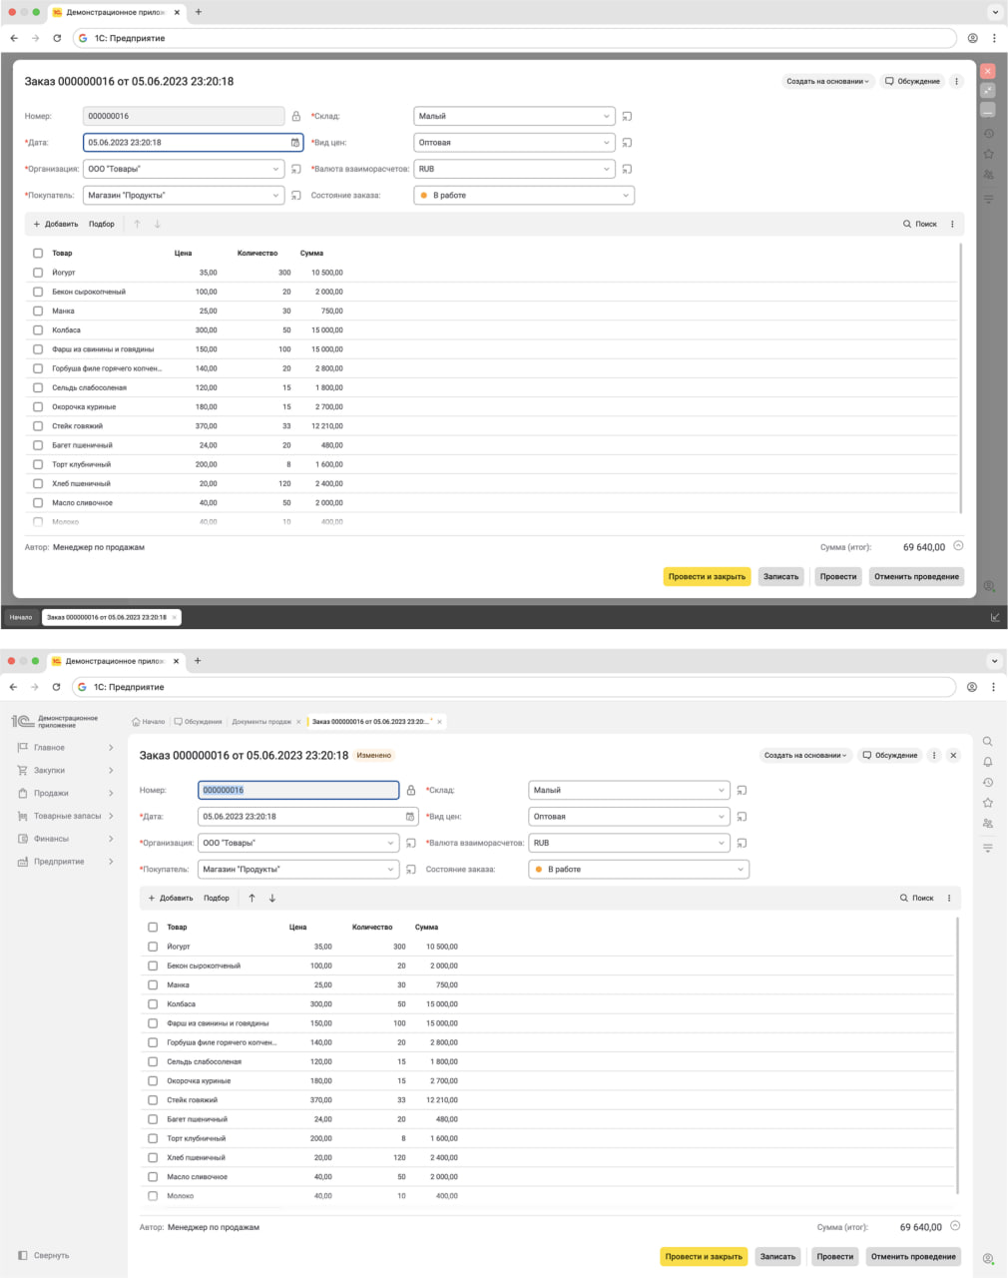Image resolution: width=1008 pixels, height=1278 pixels.
Task: Click lock icon beside Номер in bottom window
Action: coord(410,790)
